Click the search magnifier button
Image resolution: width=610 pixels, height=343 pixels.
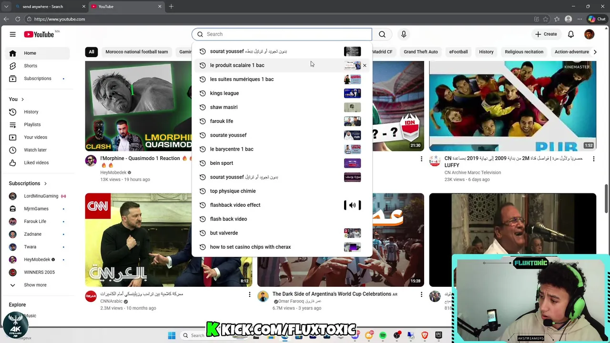(x=382, y=34)
